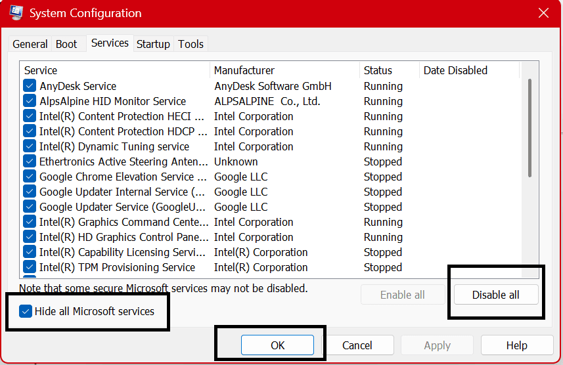Toggle Intel(R) TPM Provisioning Service checkbox
Screen dimensions: 563x365
[x=30, y=267]
